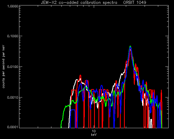Click the plot title "JEM-X2 co-added calibration spectra"
The height and width of the screenshot is (139, 174).
(79, 2)
